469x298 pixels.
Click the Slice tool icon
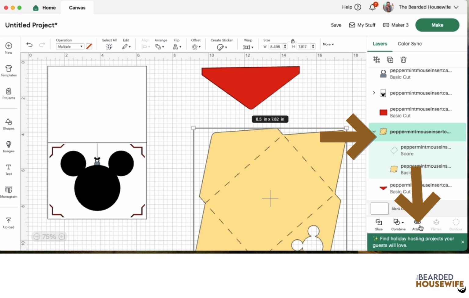(x=379, y=224)
